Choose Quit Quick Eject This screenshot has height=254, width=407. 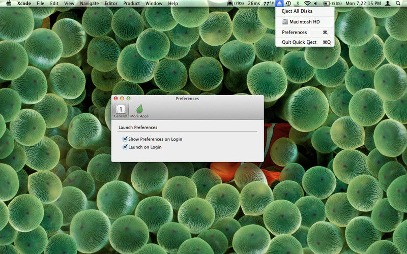pyautogui.click(x=305, y=42)
